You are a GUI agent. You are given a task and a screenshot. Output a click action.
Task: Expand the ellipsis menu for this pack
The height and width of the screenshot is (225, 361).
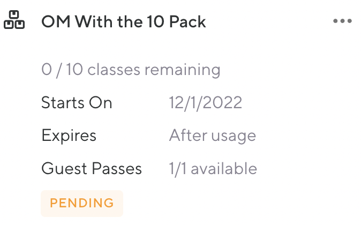pos(342,21)
